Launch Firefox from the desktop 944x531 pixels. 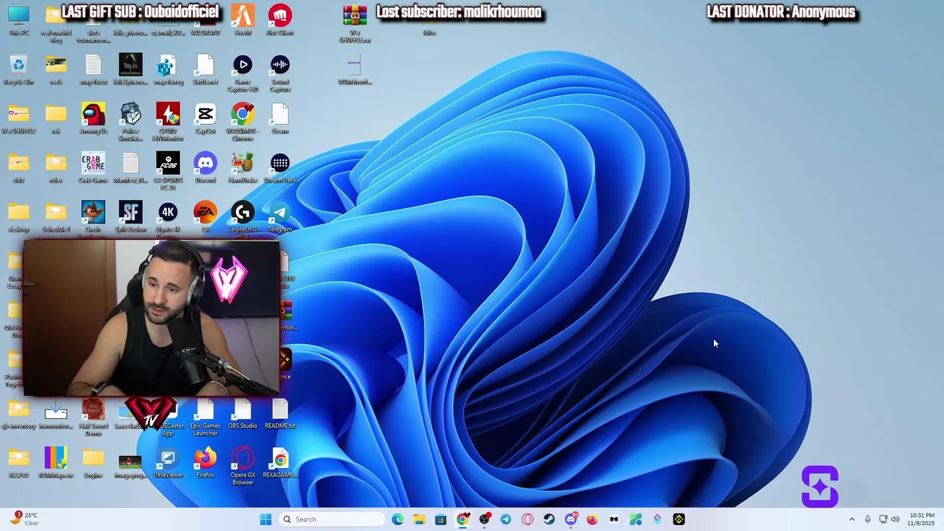[x=205, y=463]
